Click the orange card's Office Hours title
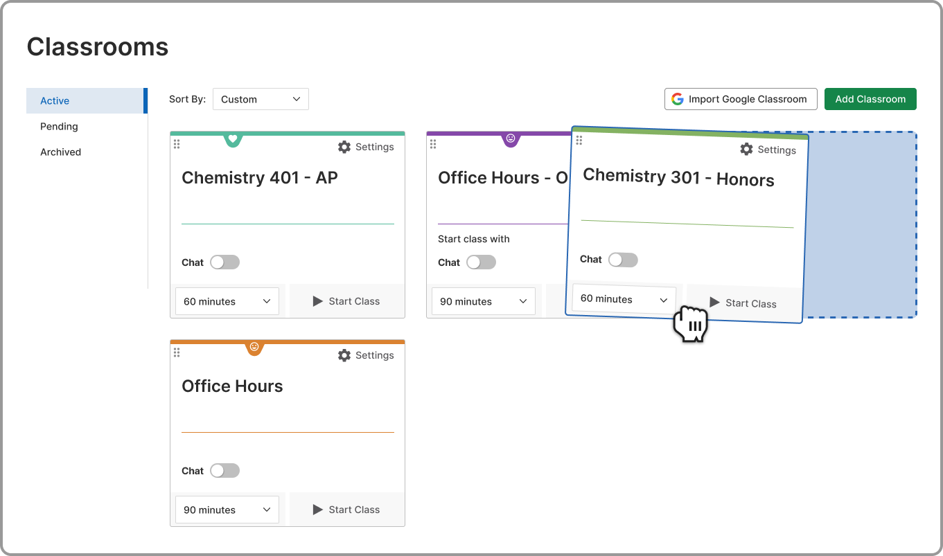Screen dimensions: 943x556 [232, 386]
